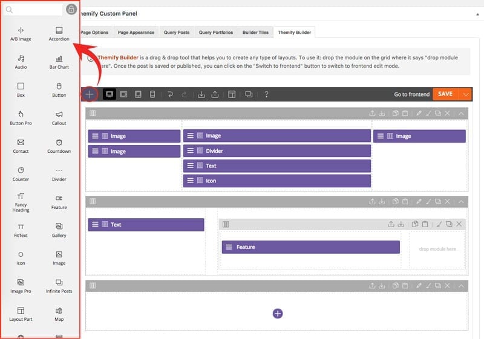Choose the FitText module

[x=21, y=230]
